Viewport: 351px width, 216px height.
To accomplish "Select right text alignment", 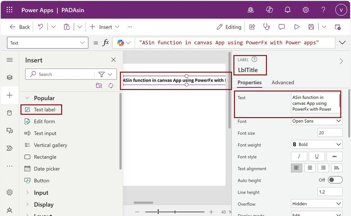I will click(x=323, y=168).
